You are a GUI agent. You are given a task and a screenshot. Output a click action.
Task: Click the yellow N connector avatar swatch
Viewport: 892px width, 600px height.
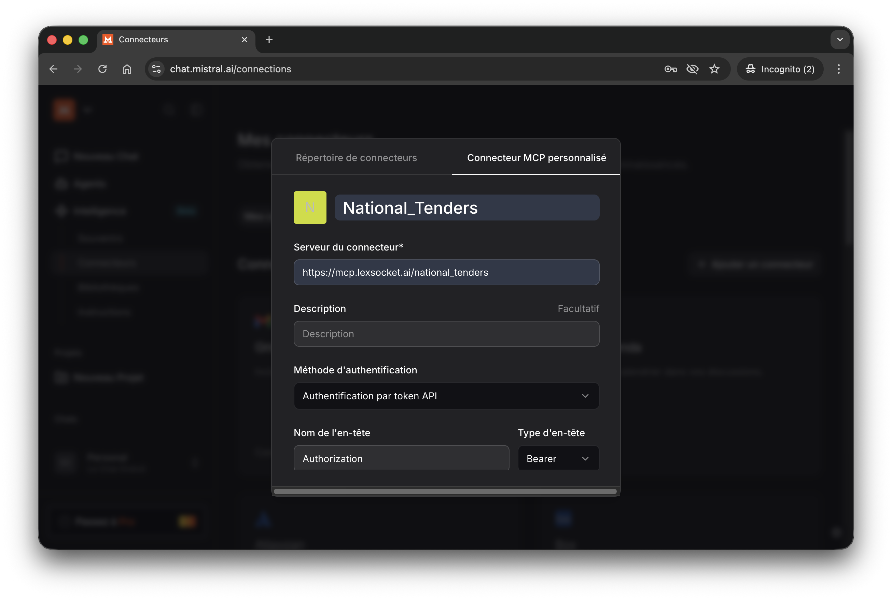tap(310, 208)
